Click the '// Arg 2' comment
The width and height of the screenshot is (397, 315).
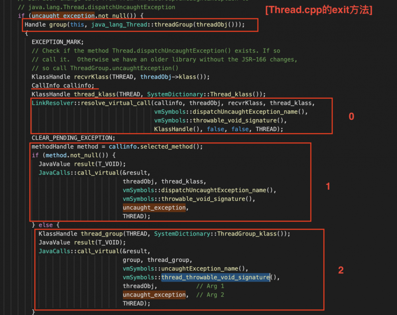(x=210, y=295)
